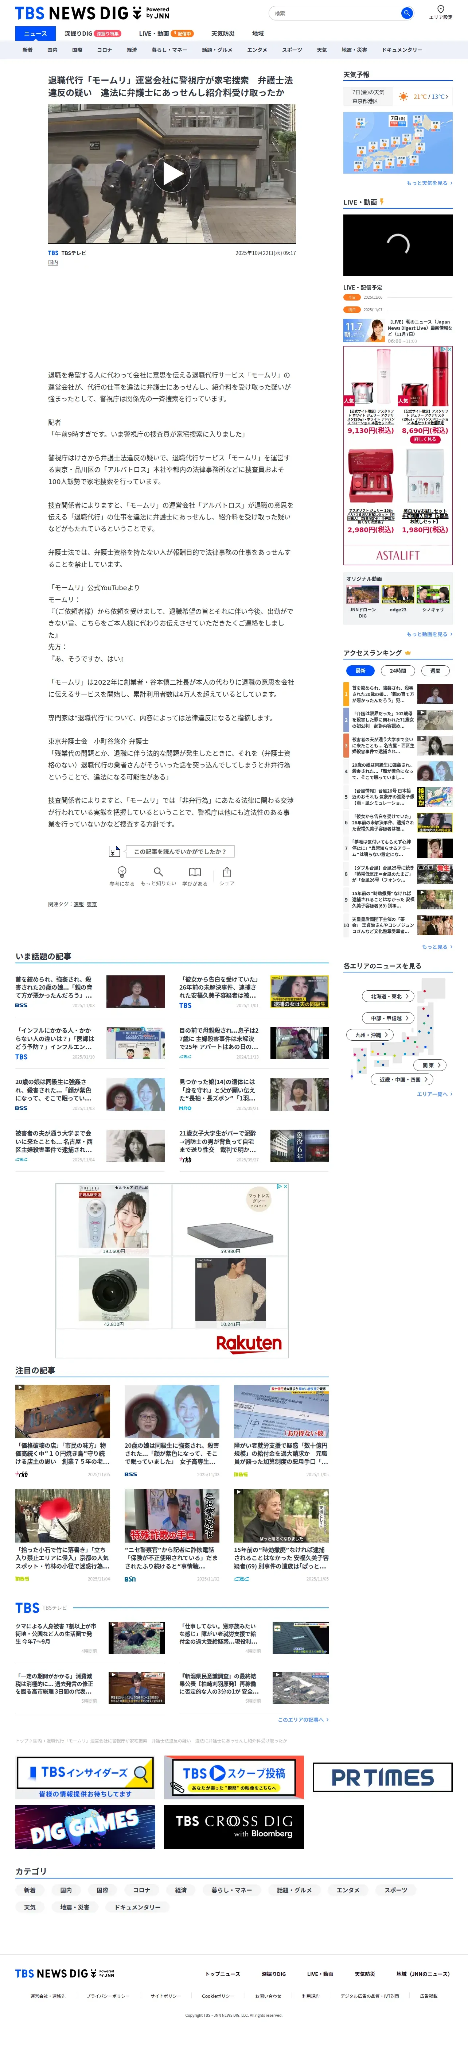Open the 国内 category in sub-navigation

52,50
